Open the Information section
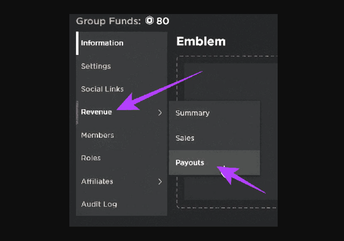This screenshot has height=241, width=344. tap(102, 43)
